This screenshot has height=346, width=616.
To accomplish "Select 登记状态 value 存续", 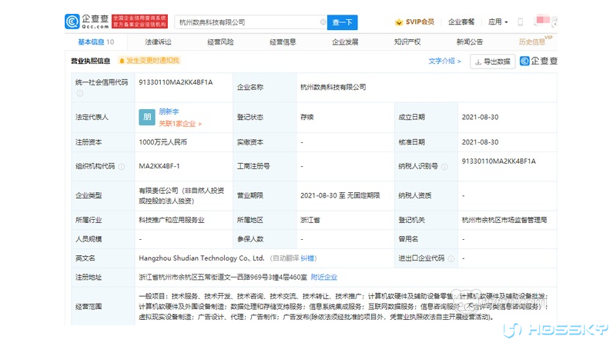I will coord(306,118).
